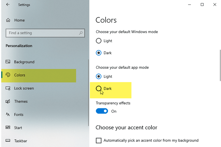Enable automatic accent color from background

click(x=99, y=140)
